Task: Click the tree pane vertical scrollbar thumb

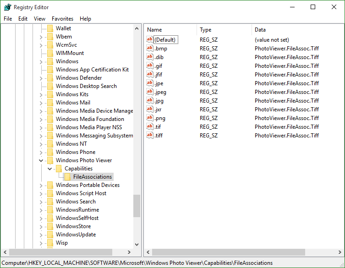Action: point(137,206)
